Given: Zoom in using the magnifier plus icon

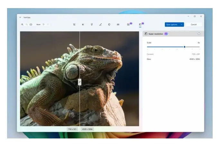Looking at the screenshot, I should [x=23, y=24].
